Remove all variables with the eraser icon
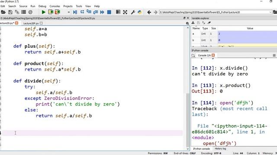This screenshot has height=155, width=277. [209, 23]
